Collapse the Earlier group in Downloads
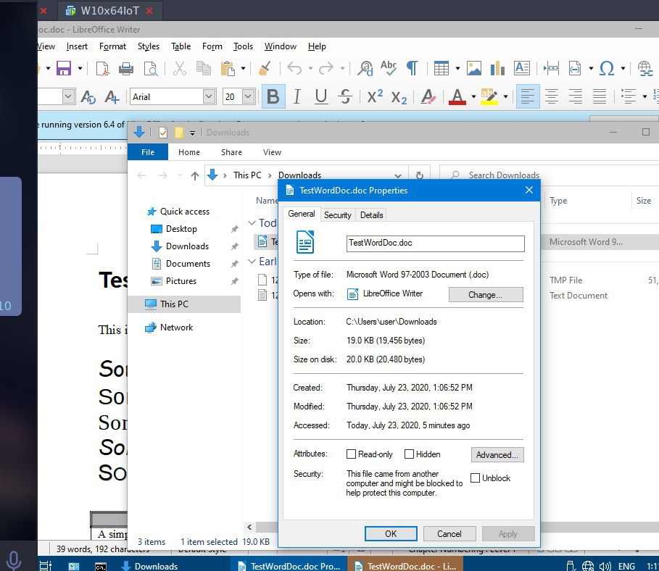Viewport: 659px width, 571px height. click(252, 262)
